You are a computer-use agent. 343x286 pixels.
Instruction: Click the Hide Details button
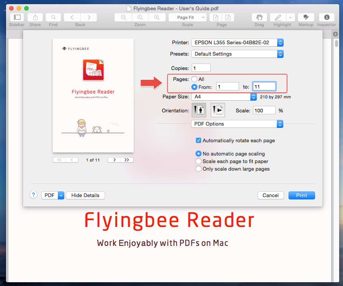pyautogui.click(x=85, y=196)
